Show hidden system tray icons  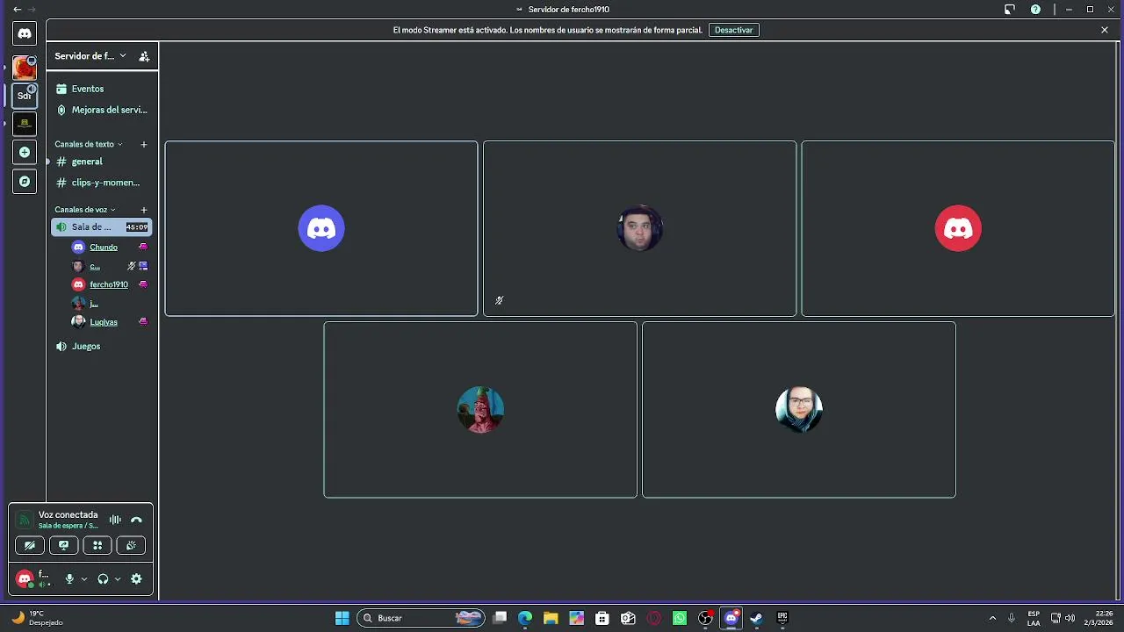992,618
